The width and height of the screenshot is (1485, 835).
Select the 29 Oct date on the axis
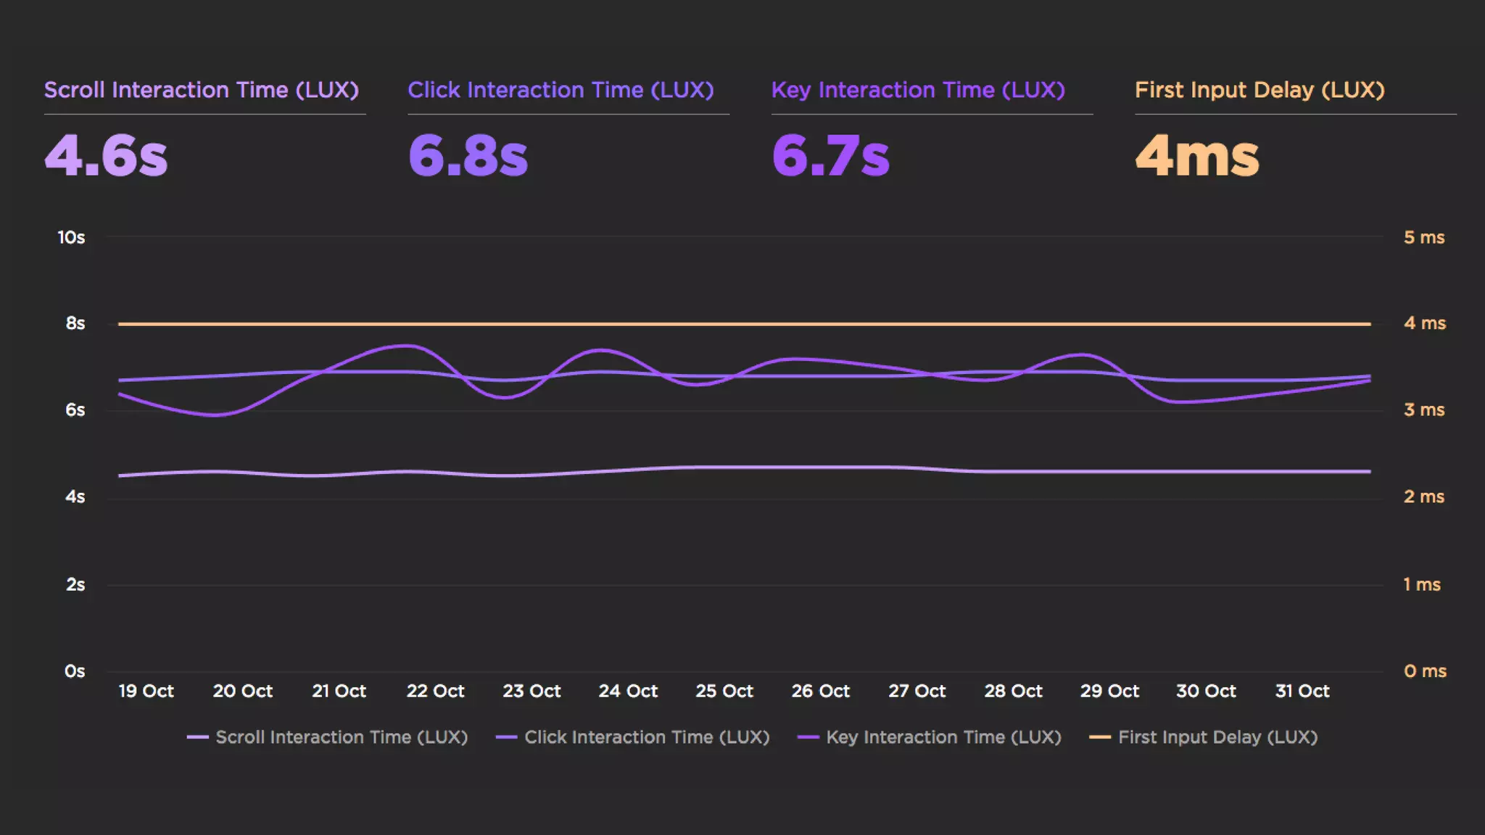[x=1109, y=691]
